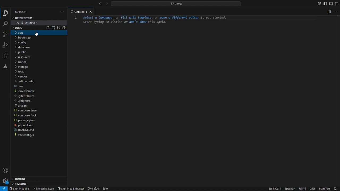Open the composer.json file
Screen dimensions: 340x191
click(39, 110)
